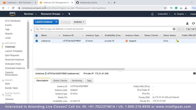The width and height of the screenshot is (196, 110).
Task: Open the AWS home logo
Action: click(x=12, y=14)
